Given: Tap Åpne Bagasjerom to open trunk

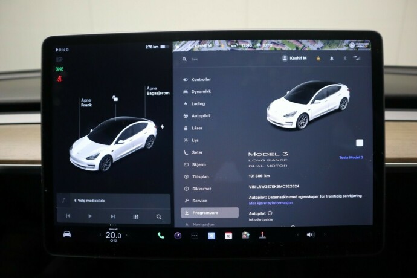Looking at the screenshot, I should [158, 91].
